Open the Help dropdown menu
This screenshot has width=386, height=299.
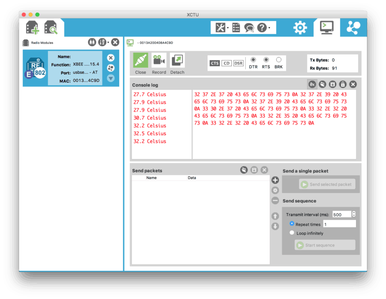click(263, 28)
